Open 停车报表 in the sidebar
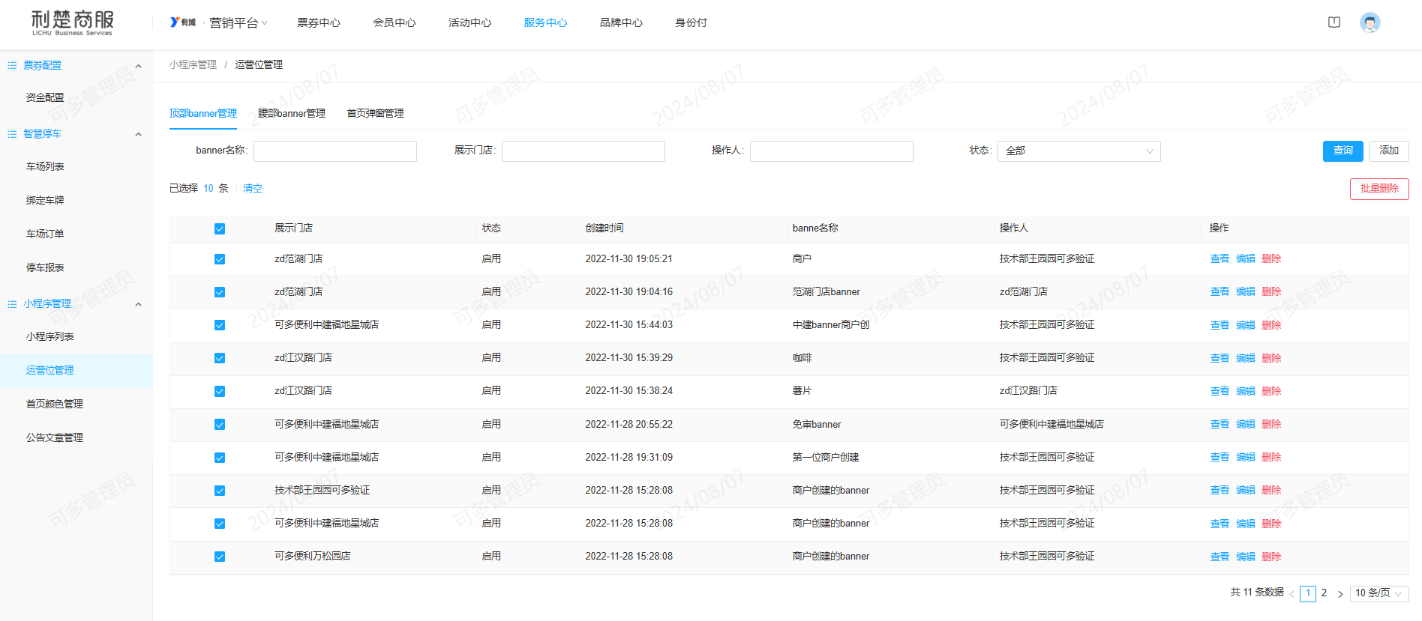1422x621 pixels. click(45, 268)
